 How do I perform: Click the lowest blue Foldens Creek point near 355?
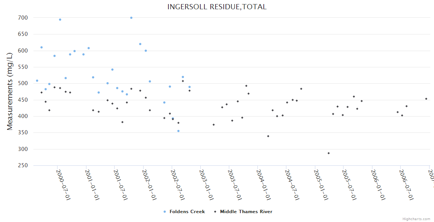tap(178, 131)
